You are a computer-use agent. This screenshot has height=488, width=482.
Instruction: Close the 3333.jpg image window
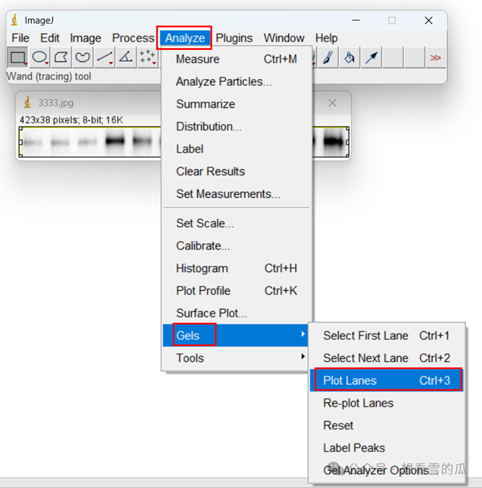pos(332,103)
